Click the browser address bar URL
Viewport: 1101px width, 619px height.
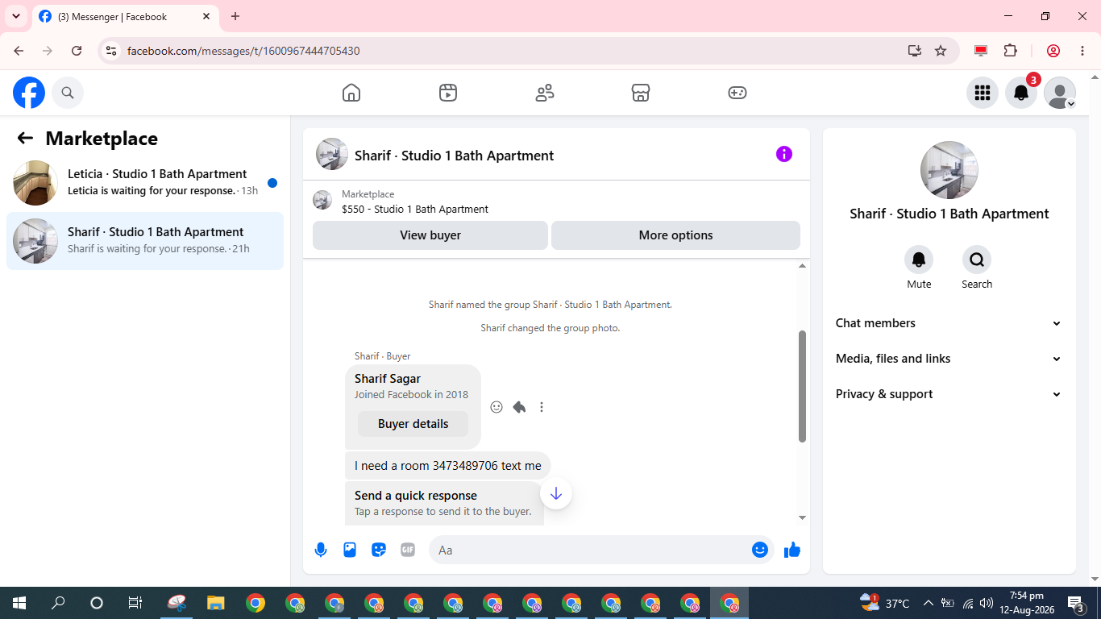tap(243, 51)
